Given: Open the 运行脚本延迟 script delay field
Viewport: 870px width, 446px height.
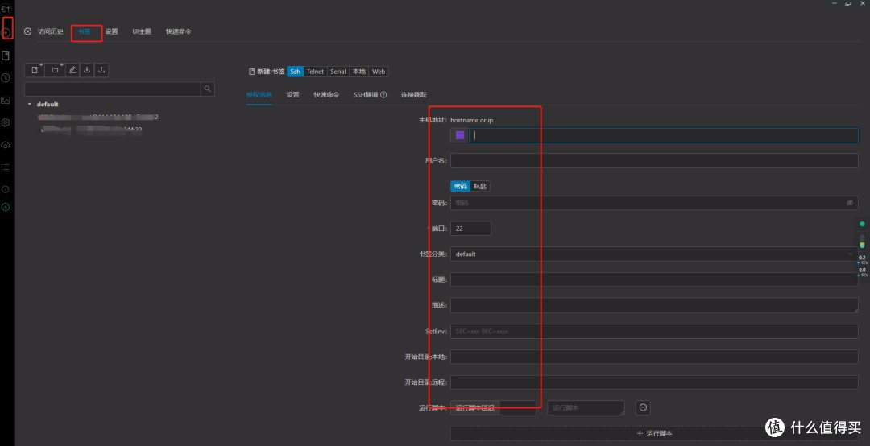Looking at the screenshot, I should coord(493,407).
